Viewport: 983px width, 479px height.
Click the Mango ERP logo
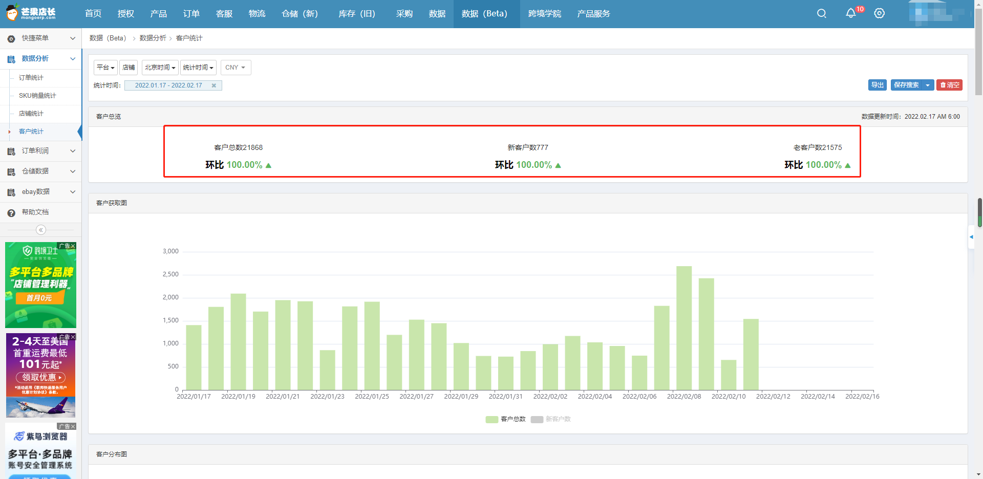31,13
